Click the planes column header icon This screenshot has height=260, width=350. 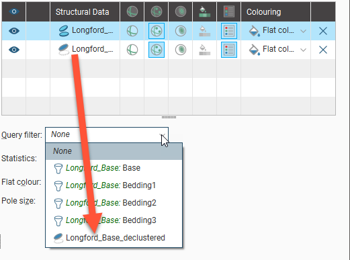click(132, 11)
